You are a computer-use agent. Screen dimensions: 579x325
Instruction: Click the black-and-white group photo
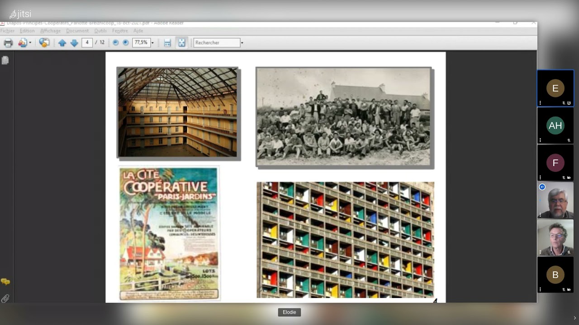point(344,117)
